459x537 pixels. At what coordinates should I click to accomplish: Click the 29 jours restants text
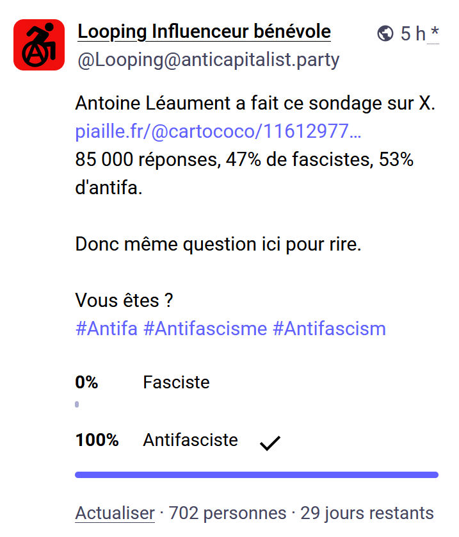[x=367, y=513]
